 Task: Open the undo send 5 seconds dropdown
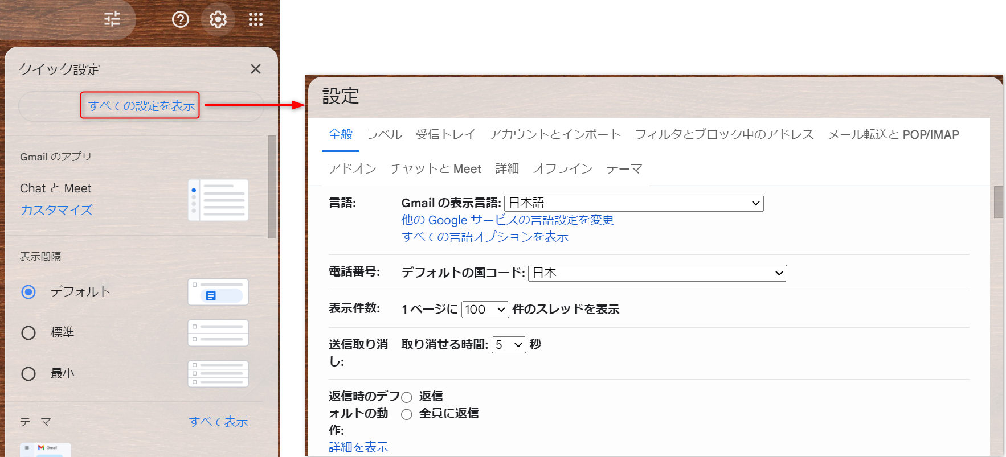(x=509, y=345)
